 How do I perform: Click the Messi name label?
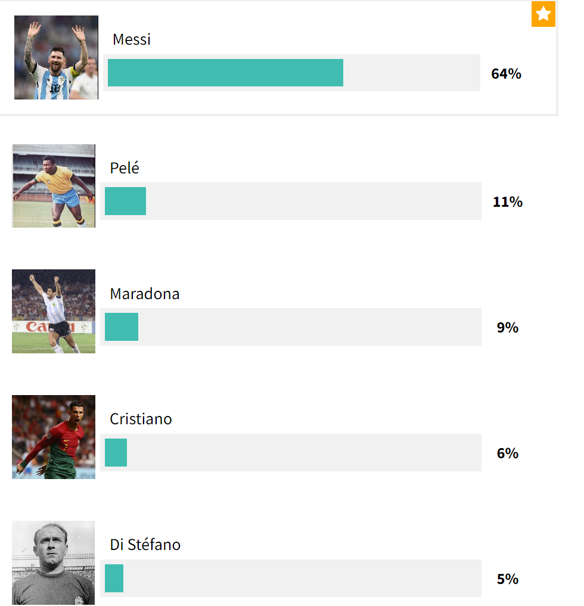(x=132, y=39)
